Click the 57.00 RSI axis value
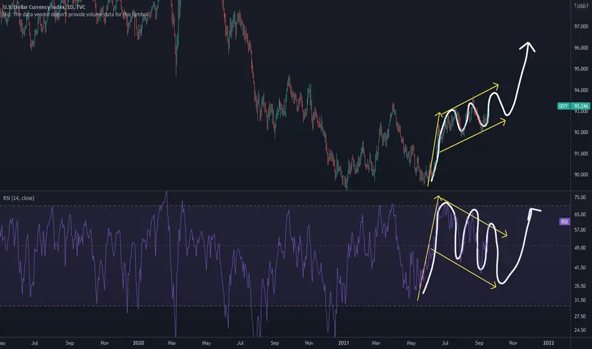The image size is (592, 349). 580,230
